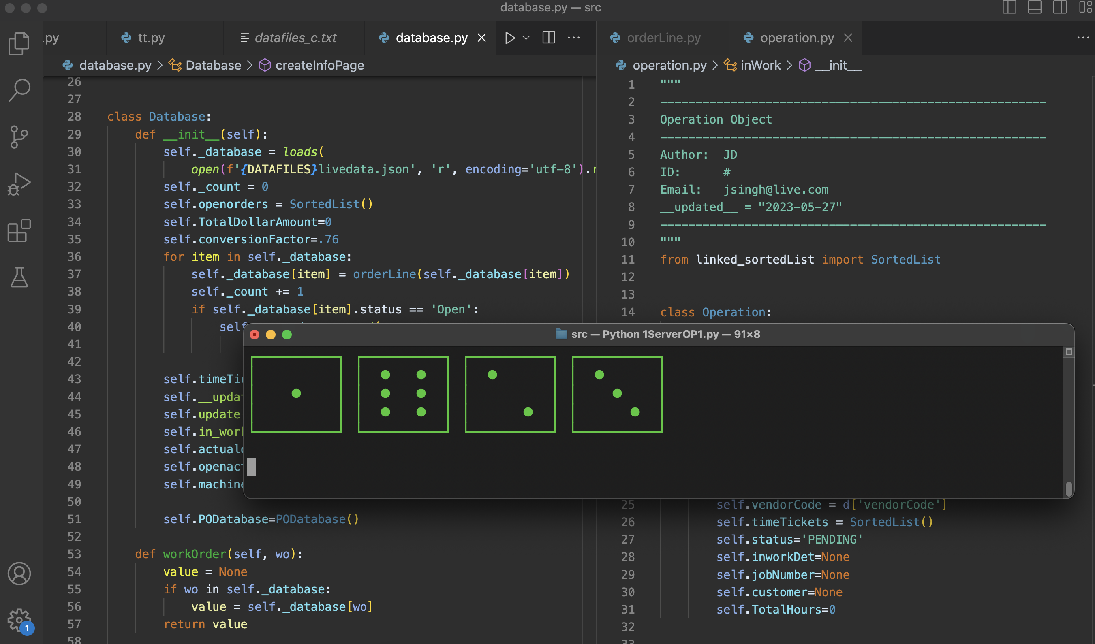Run Python file with play button
Image resolution: width=1095 pixels, height=644 pixels.
pyautogui.click(x=510, y=38)
